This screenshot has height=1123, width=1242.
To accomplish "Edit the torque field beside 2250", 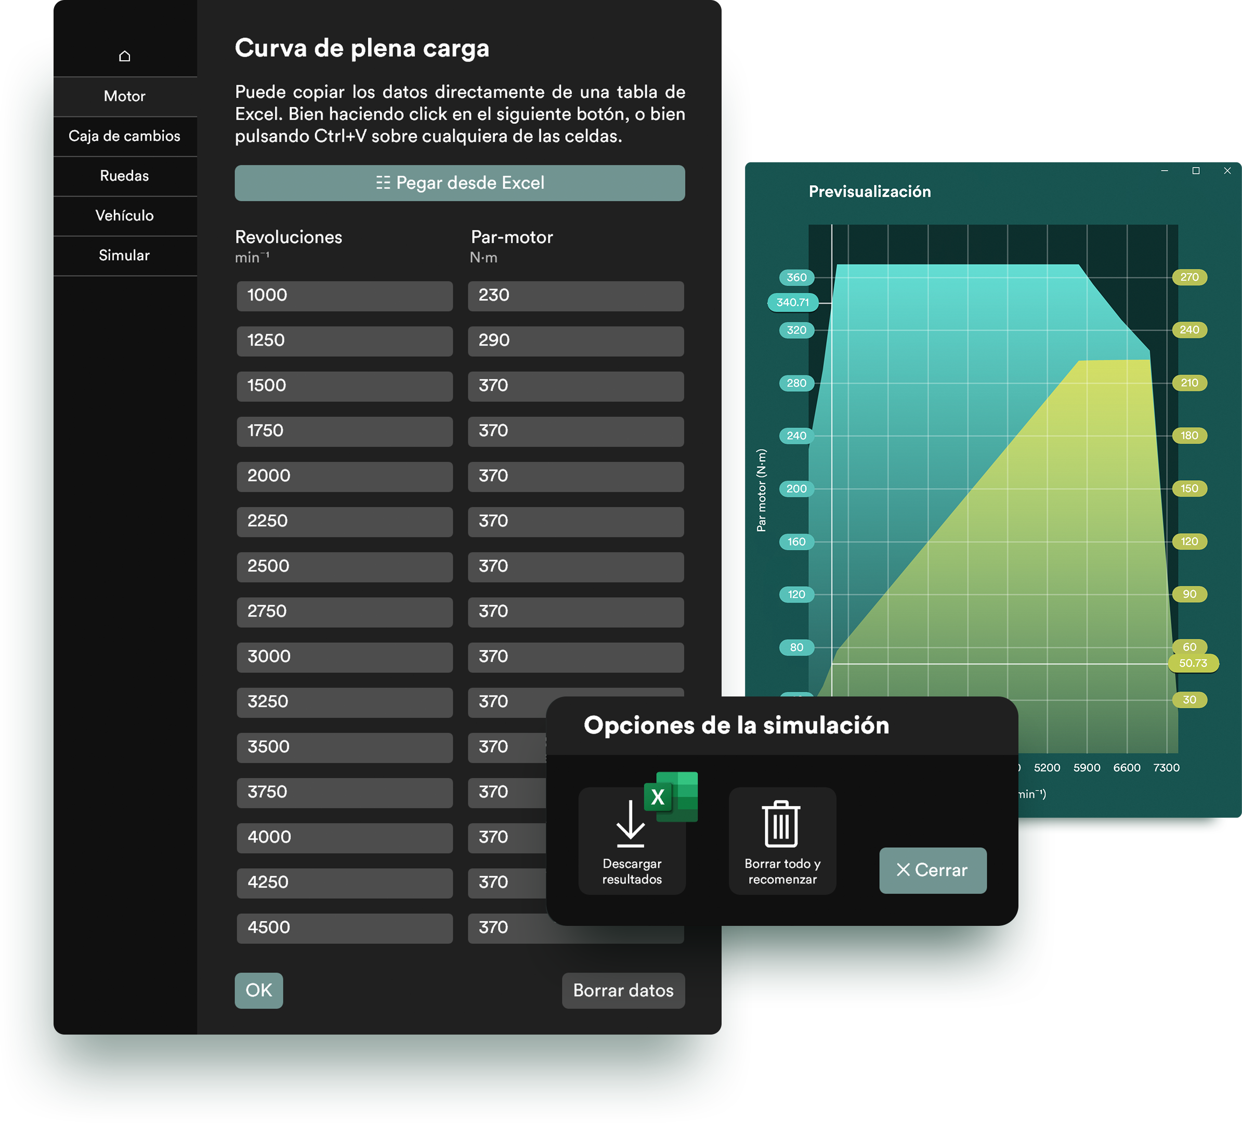I will pos(576,521).
